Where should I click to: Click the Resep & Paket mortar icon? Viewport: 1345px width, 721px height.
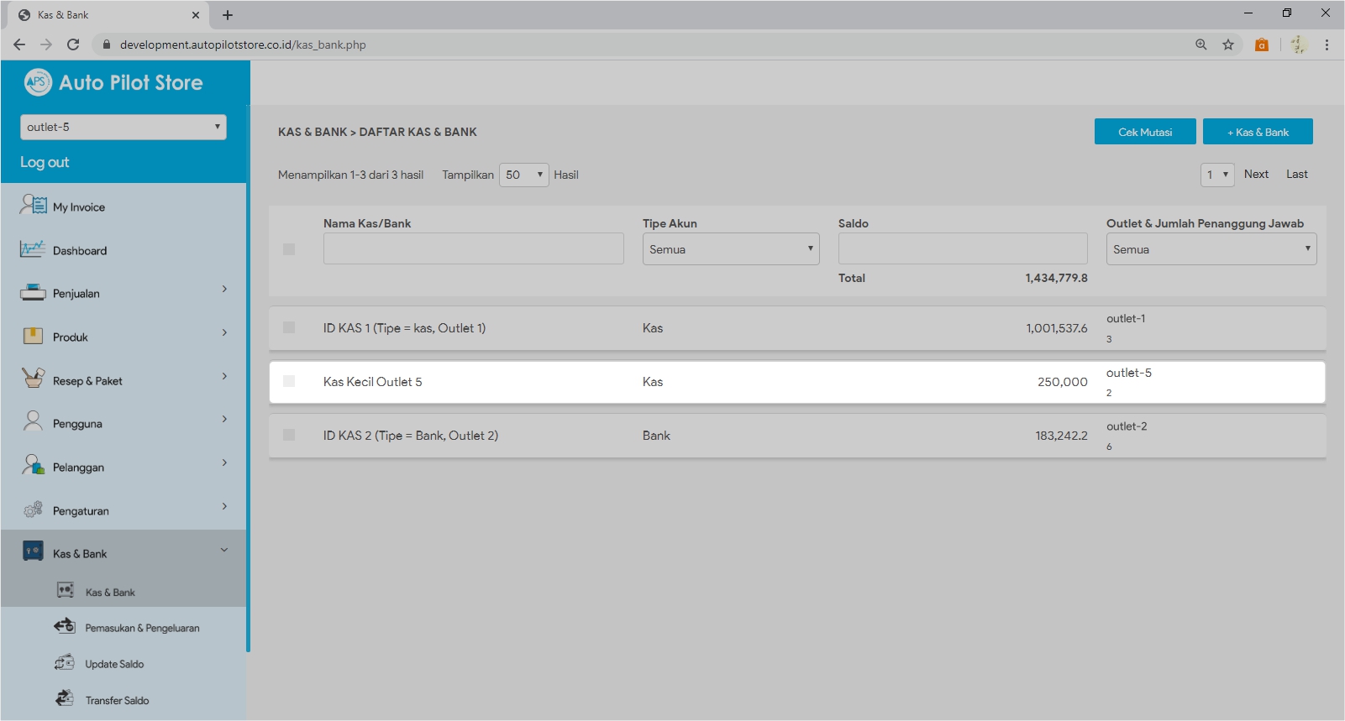pyautogui.click(x=33, y=379)
